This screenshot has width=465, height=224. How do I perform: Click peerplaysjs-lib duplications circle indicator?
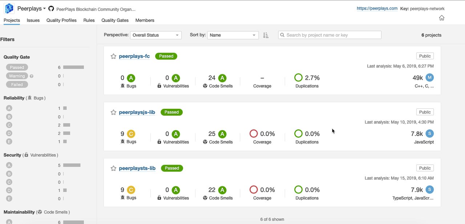(298, 134)
